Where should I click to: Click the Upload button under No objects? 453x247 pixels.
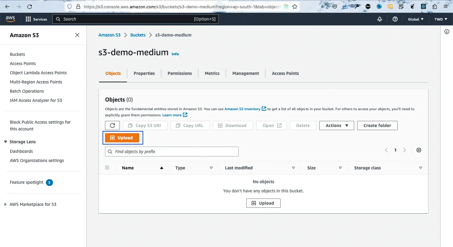click(x=263, y=203)
